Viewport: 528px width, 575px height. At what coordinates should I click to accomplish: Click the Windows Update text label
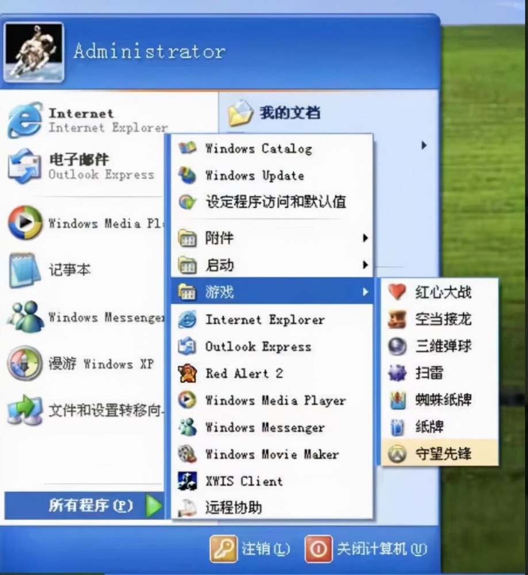coord(255,175)
